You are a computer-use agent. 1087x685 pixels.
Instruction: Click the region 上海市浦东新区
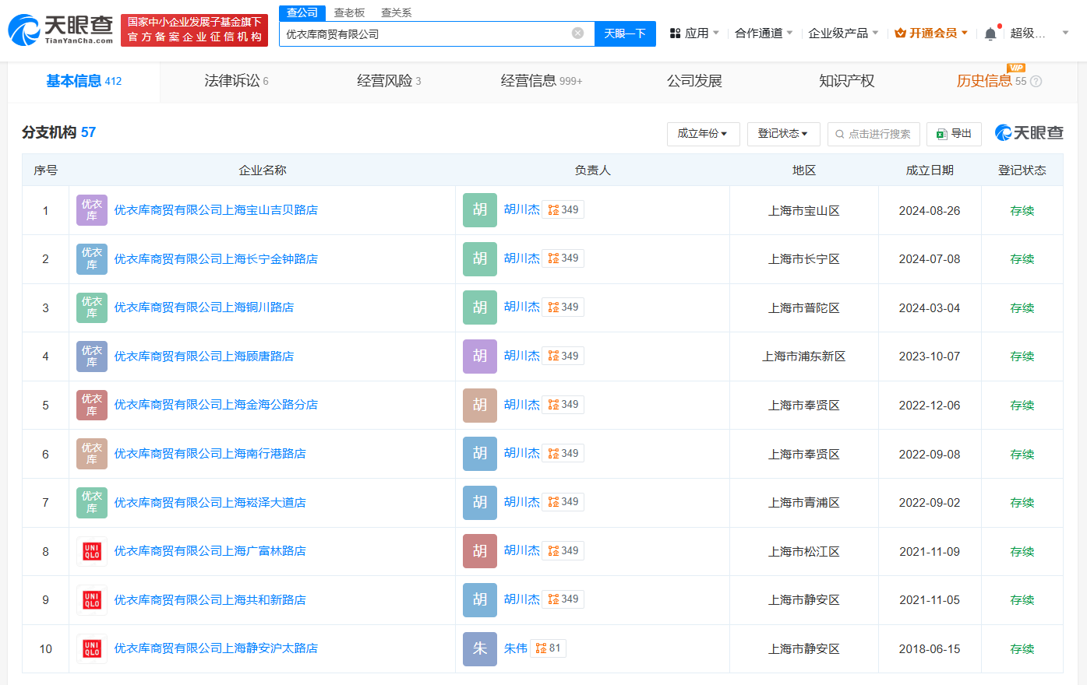tap(803, 356)
